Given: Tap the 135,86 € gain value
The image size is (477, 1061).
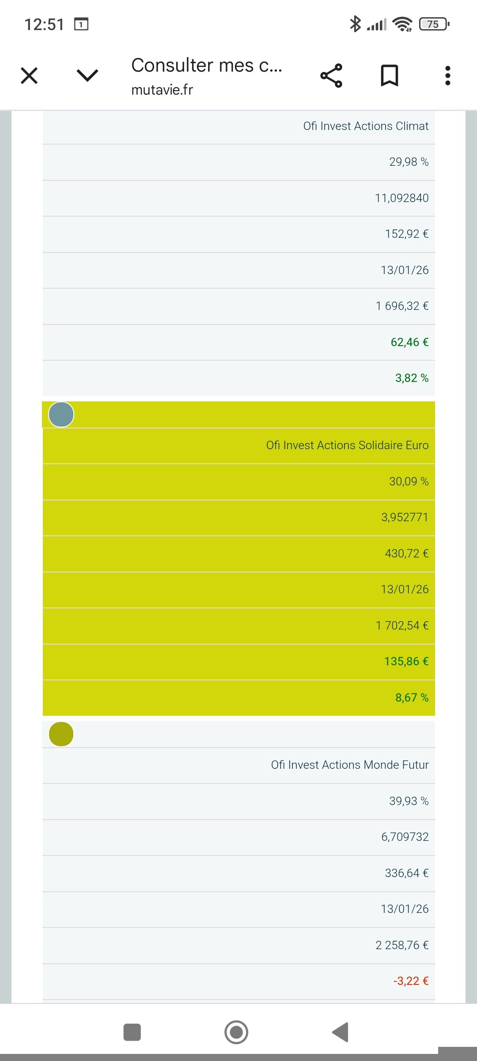Looking at the screenshot, I should (406, 661).
